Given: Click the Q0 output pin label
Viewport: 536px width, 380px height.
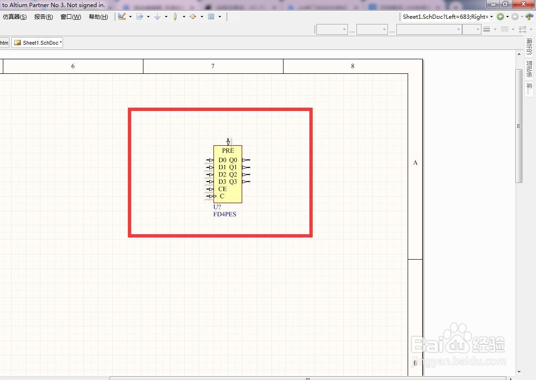Looking at the screenshot, I should click(x=233, y=160).
